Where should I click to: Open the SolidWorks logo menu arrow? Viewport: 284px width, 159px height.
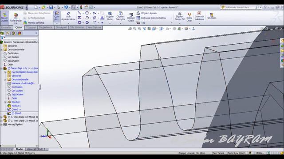pyautogui.click(x=27, y=8)
